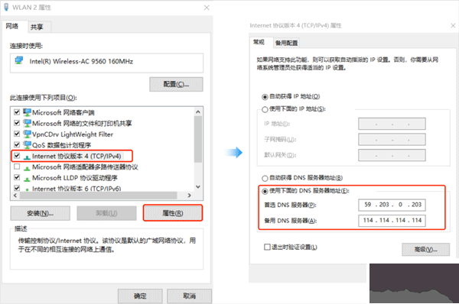Image resolution: width=459 pixels, height=304 pixels.
Task: Select the Microsoft LLDP 协议驱动程序 row text
Action: (75, 178)
